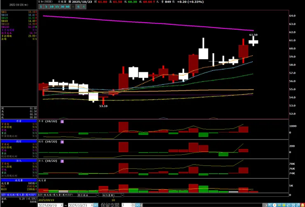Click the round clock icon in bottom toolbar

point(274,205)
